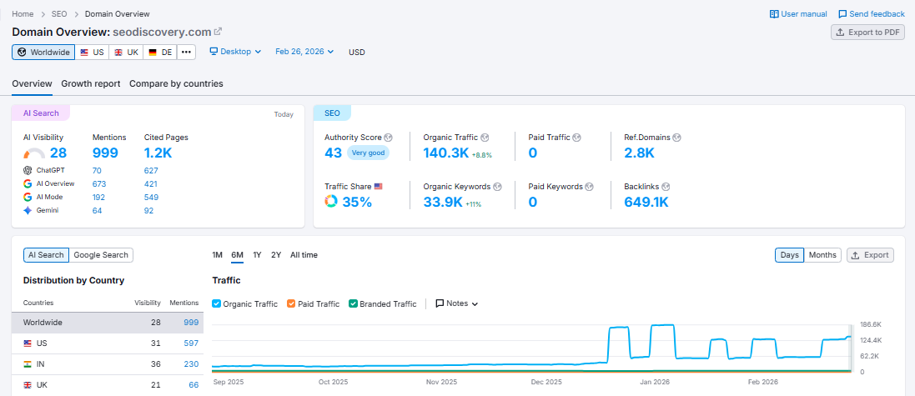Click the India flag in the country table
The image size is (915, 396).
click(x=28, y=364)
